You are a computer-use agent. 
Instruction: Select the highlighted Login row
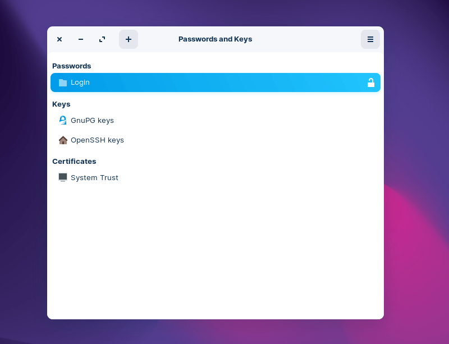216,82
